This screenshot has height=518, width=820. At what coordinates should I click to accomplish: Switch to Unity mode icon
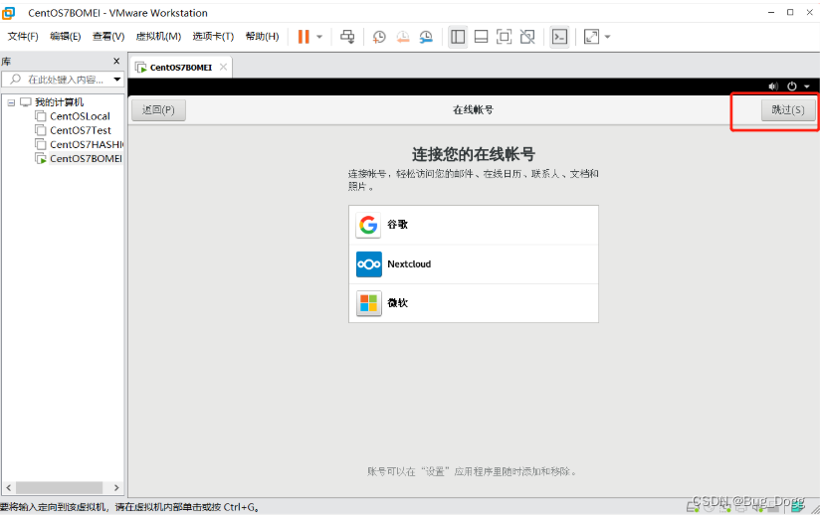coord(527,37)
